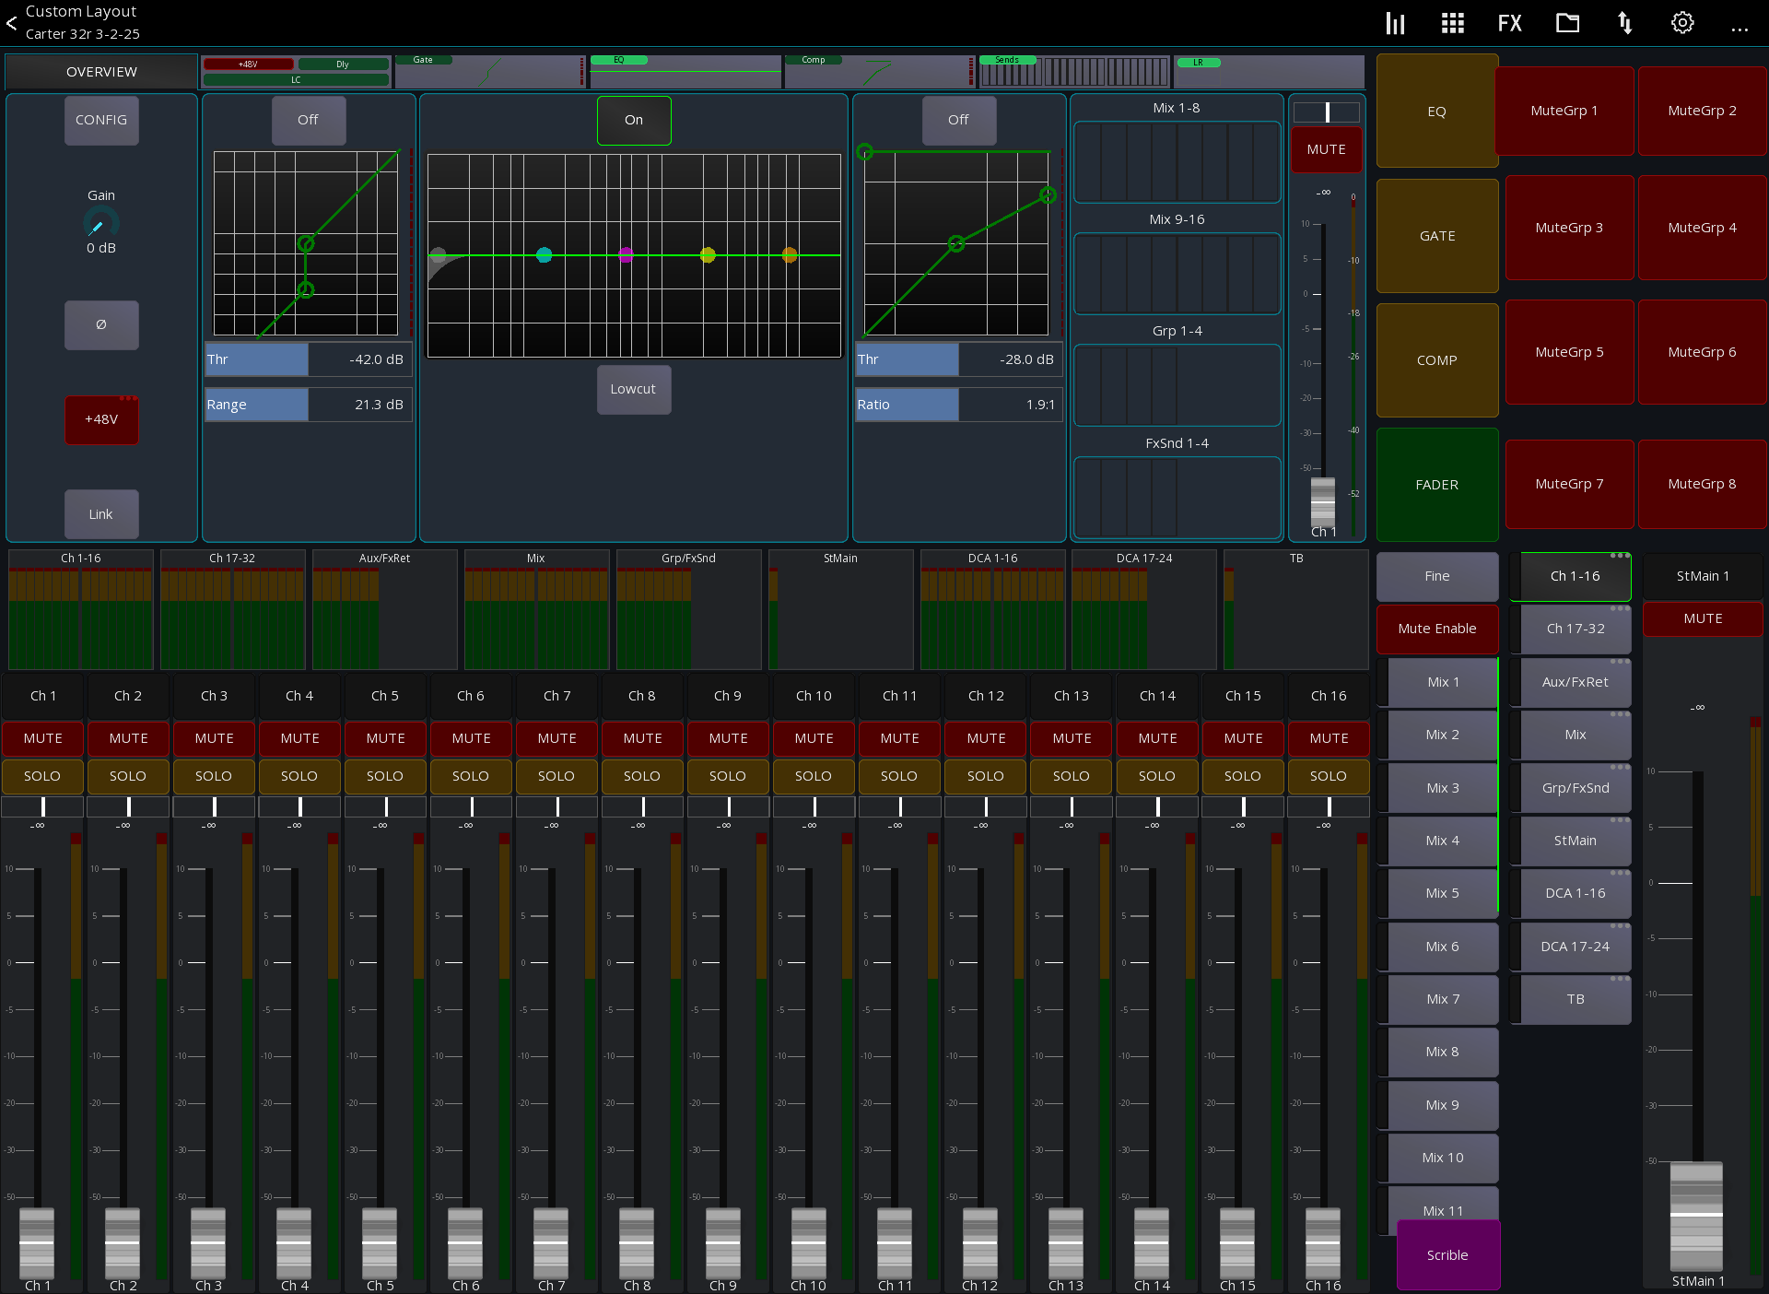Open the Mix 9-16 sends panel

pyautogui.click(x=1177, y=273)
